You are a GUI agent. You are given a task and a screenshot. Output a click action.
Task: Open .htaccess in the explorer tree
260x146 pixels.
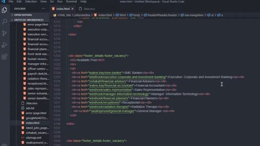click(32, 103)
